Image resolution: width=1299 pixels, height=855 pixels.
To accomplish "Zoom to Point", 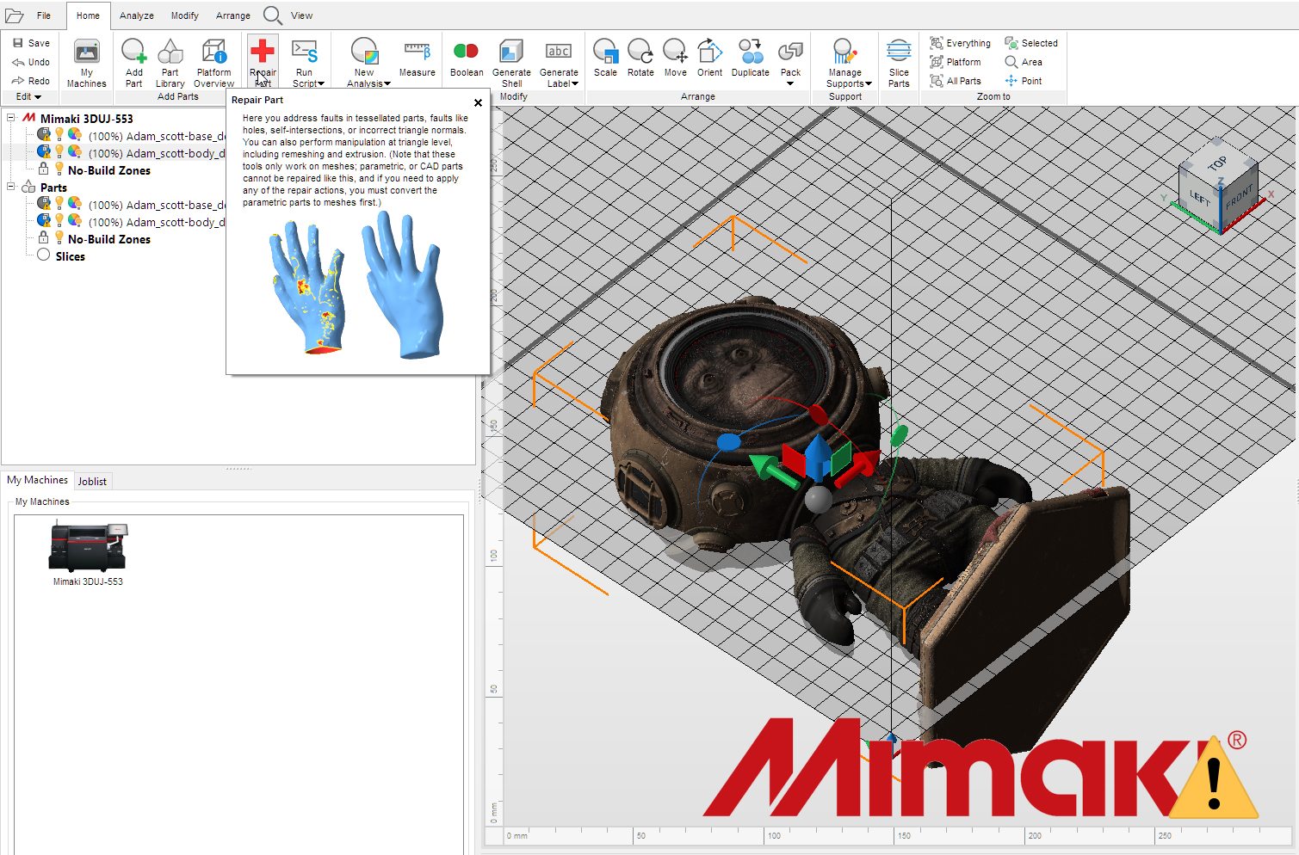I will 1024,81.
